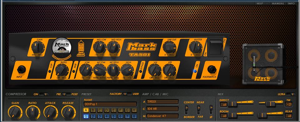Click the MF HIGH frequency knob
300x122 pixels.
coord(113,70)
